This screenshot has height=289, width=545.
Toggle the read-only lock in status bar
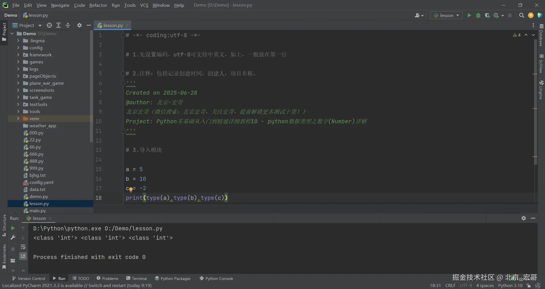coord(529,286)
